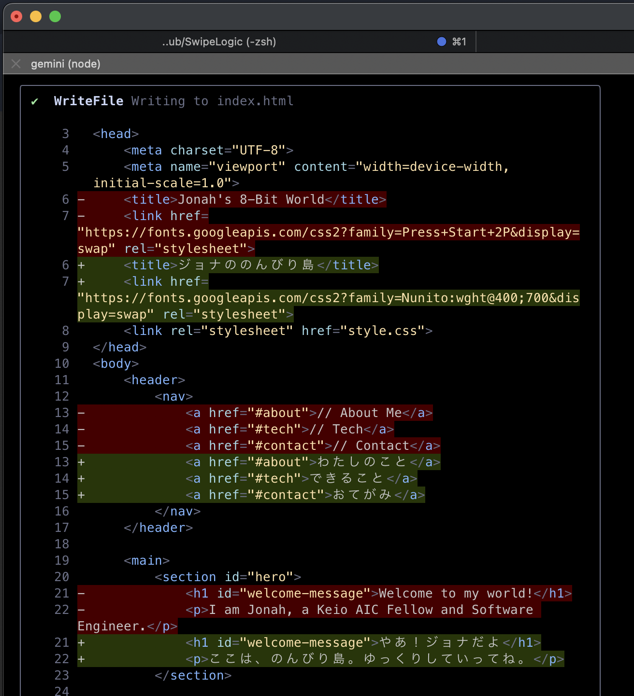This screenshot has height=696, width=634.
Task: Click the </section> closing tag line 23
Action: [x=193, y=675]
